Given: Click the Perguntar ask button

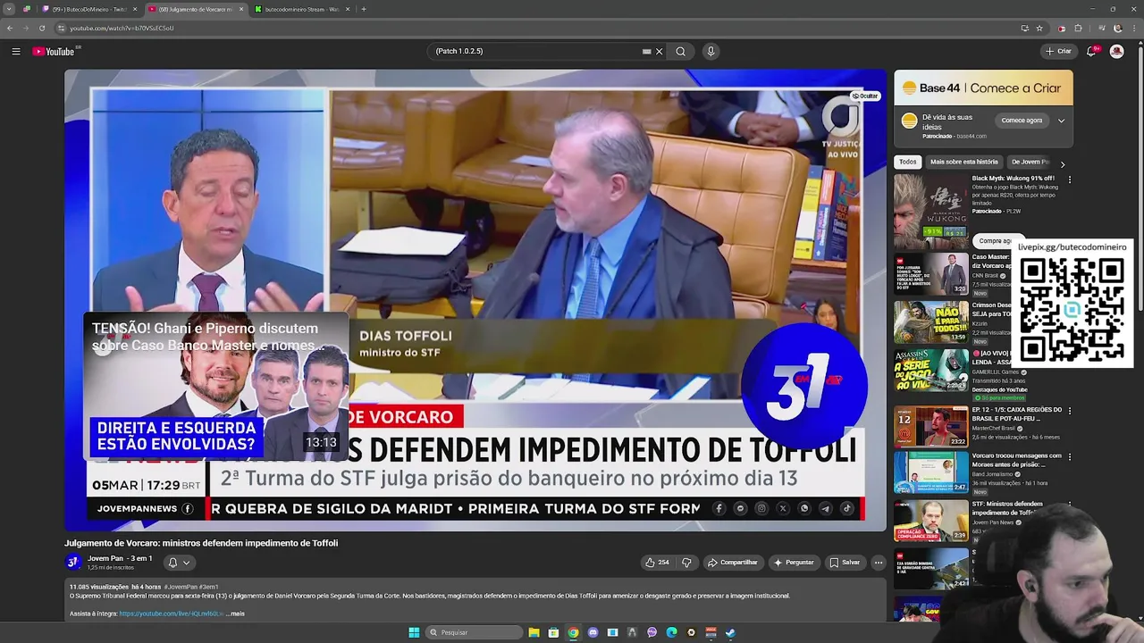Looking at the screenshot, I should tap(795, 563).
